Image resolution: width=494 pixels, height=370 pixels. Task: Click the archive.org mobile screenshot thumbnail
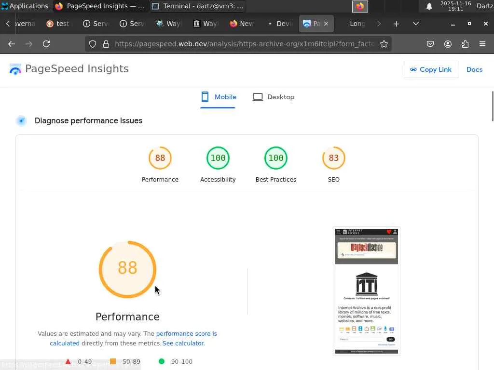(x=367, y=291)
